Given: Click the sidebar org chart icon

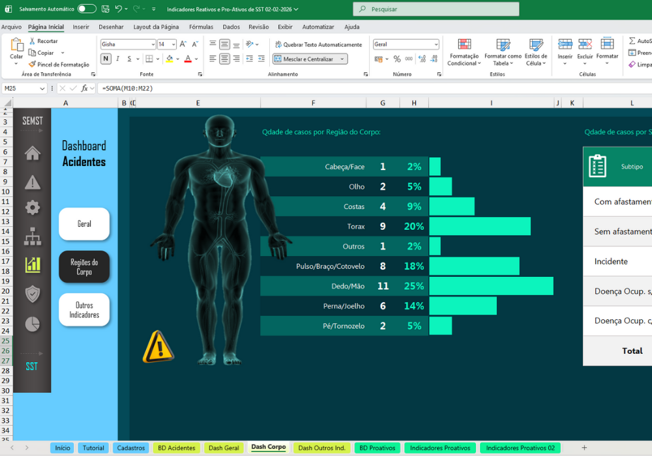Looking at the screenshot, I should pos(33,236).
